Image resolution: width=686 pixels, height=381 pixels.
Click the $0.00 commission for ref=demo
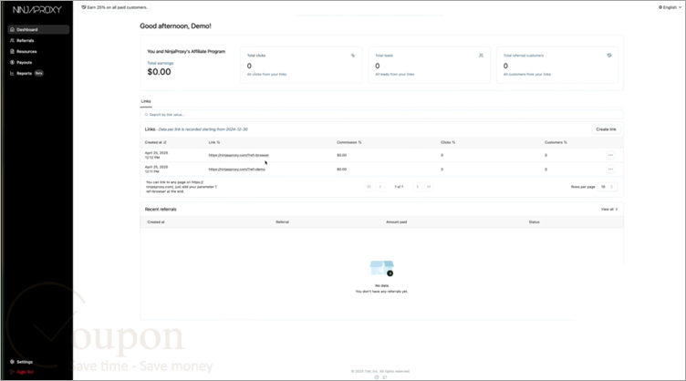pos(342,170)
